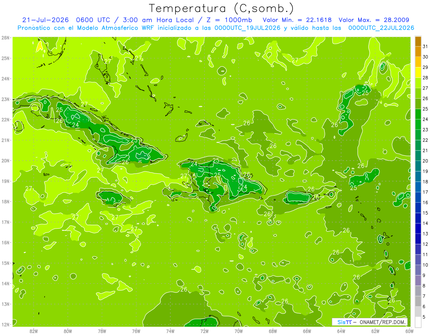The height and width of the screenshot is (336, 435).
Task: Click the legend label '15'
Action: point(426,213)
